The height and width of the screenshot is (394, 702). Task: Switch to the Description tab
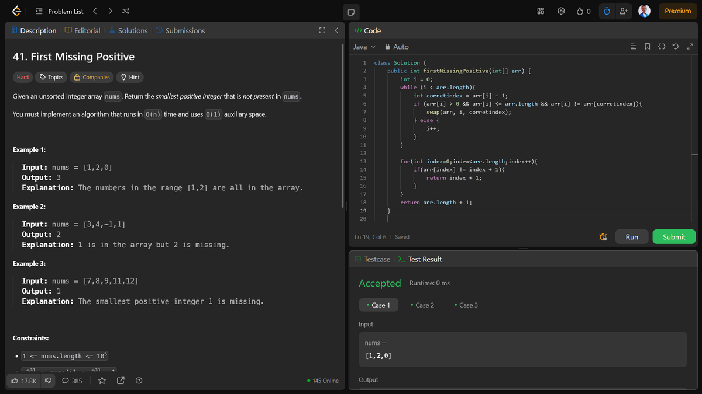[x=34, y=30]
